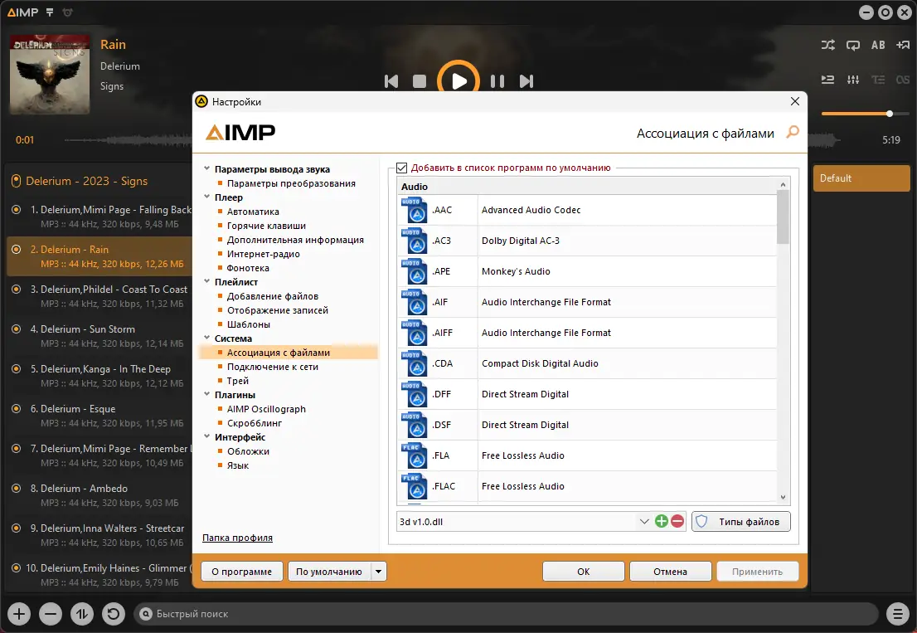Toggle marker for Sun Storm track

click(17, 329)
